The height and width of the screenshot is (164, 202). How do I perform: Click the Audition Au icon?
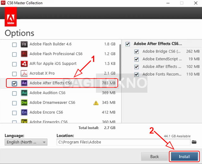[24, 93]
